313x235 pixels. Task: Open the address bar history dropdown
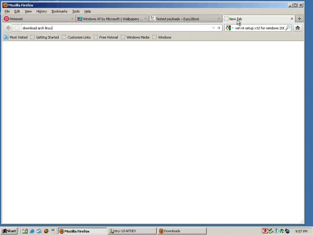click(213, 28)
